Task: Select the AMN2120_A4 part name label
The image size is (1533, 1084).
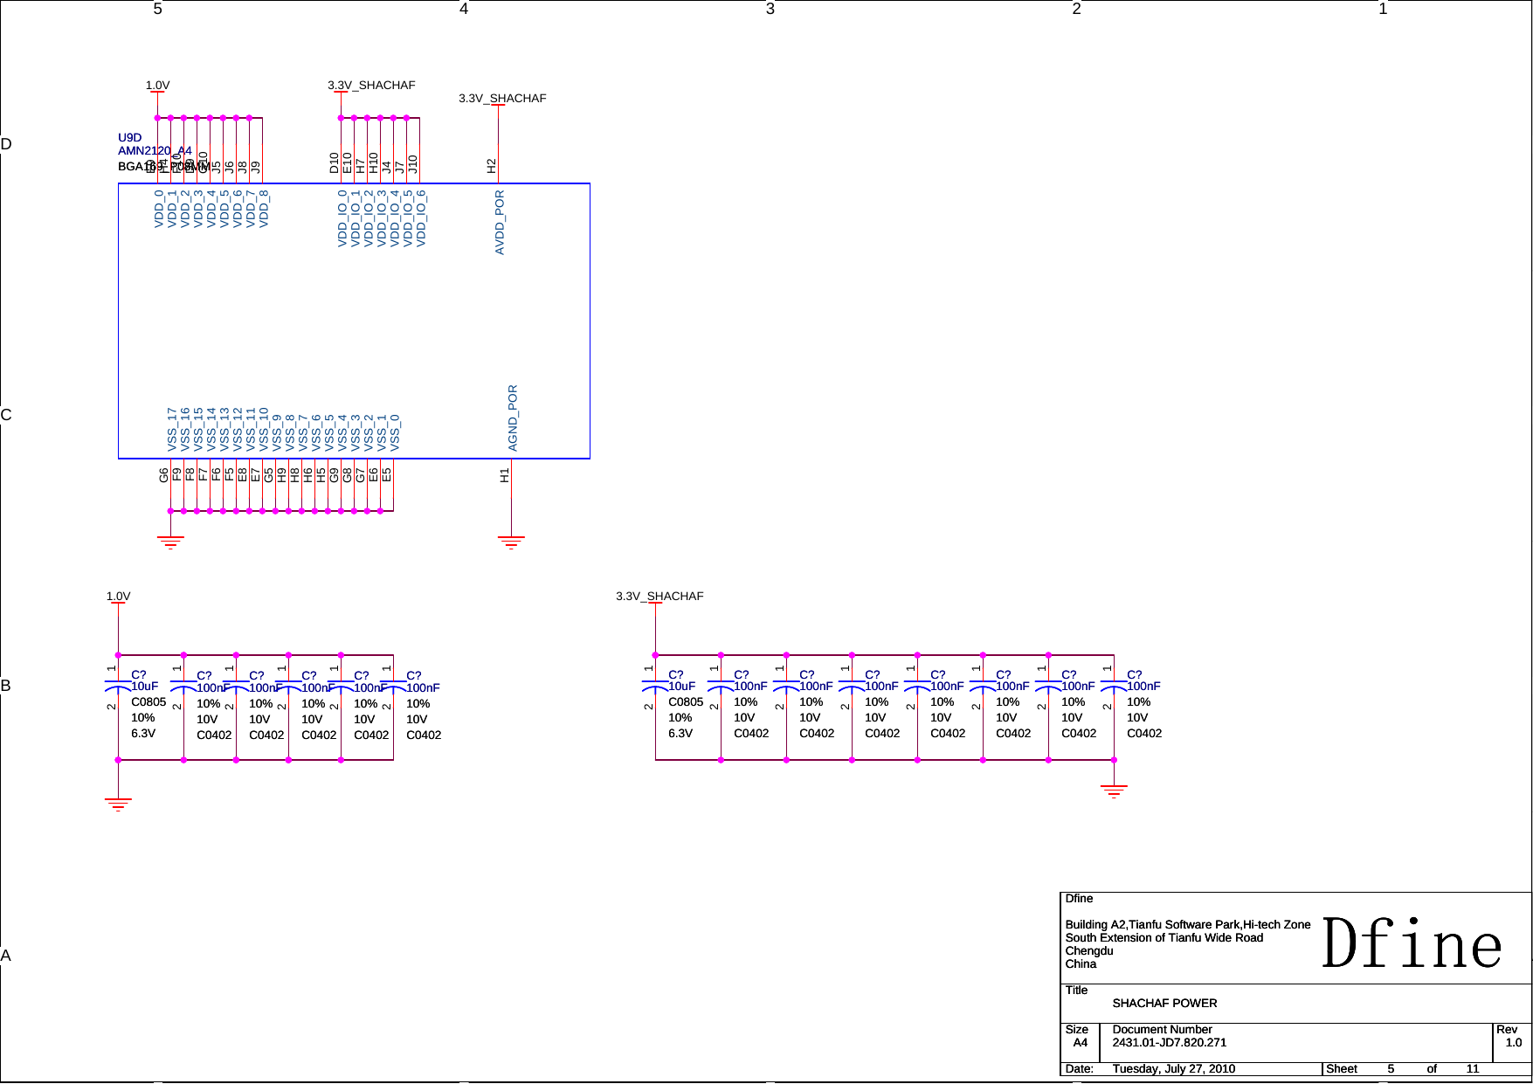Action: 155,150
